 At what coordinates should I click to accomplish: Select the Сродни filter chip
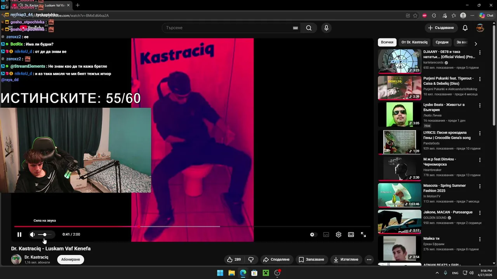pos(442,42)
